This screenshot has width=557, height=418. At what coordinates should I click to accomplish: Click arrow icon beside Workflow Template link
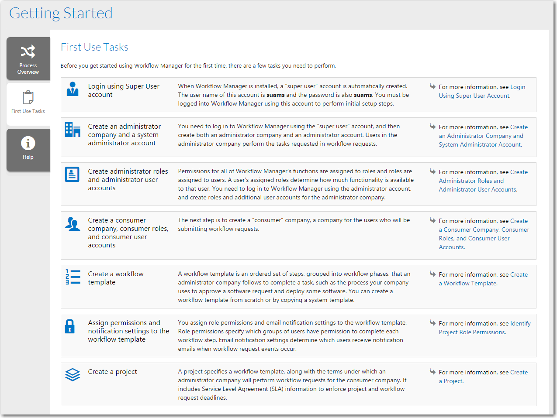(432, 274)
